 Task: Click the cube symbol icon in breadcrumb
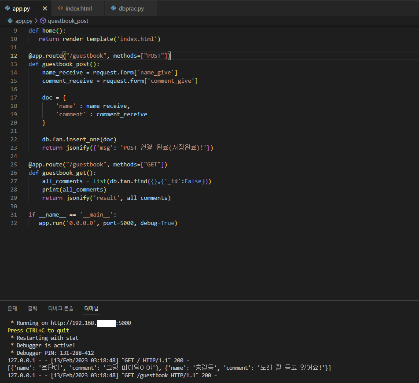(x=43, y=21)
